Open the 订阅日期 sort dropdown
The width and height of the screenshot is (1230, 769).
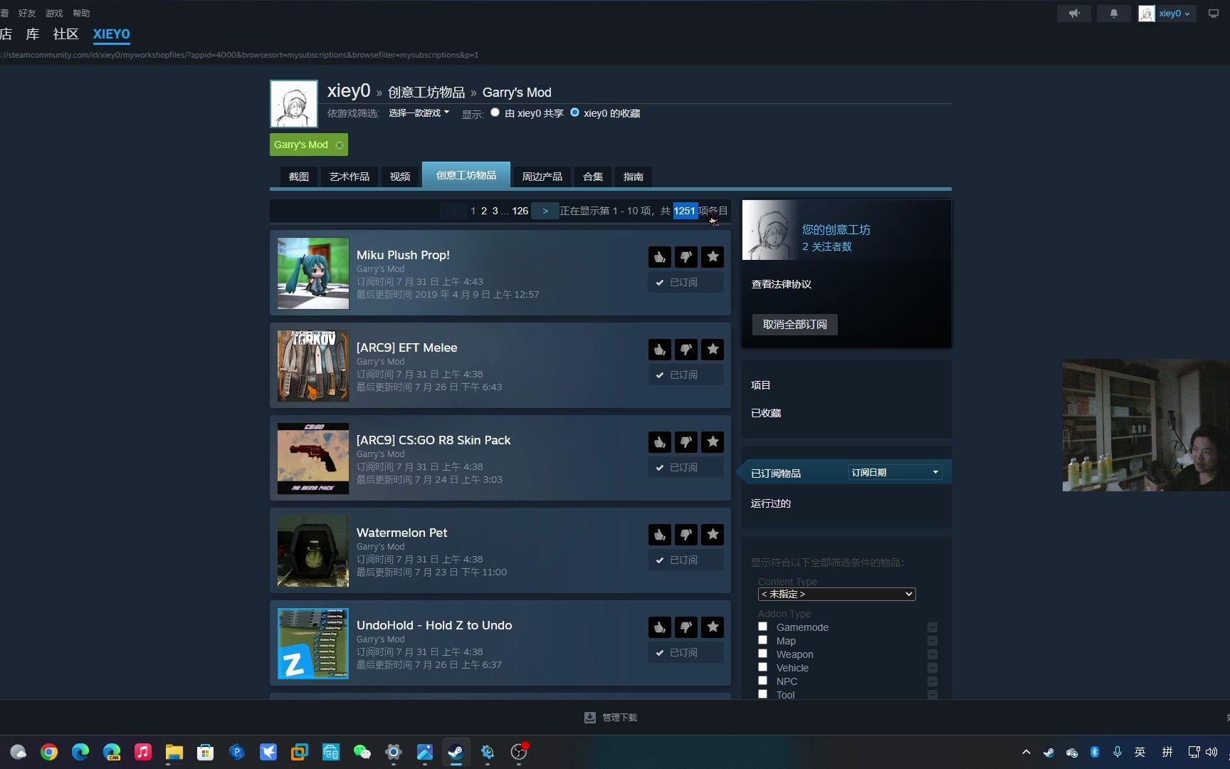point(894,471)
